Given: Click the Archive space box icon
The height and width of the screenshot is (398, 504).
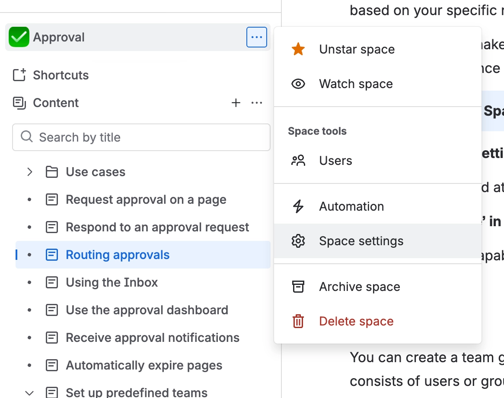Looking at the screenshot, I should point(298,287).
